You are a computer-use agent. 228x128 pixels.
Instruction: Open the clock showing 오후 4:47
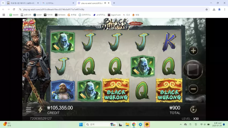[217, 124]
